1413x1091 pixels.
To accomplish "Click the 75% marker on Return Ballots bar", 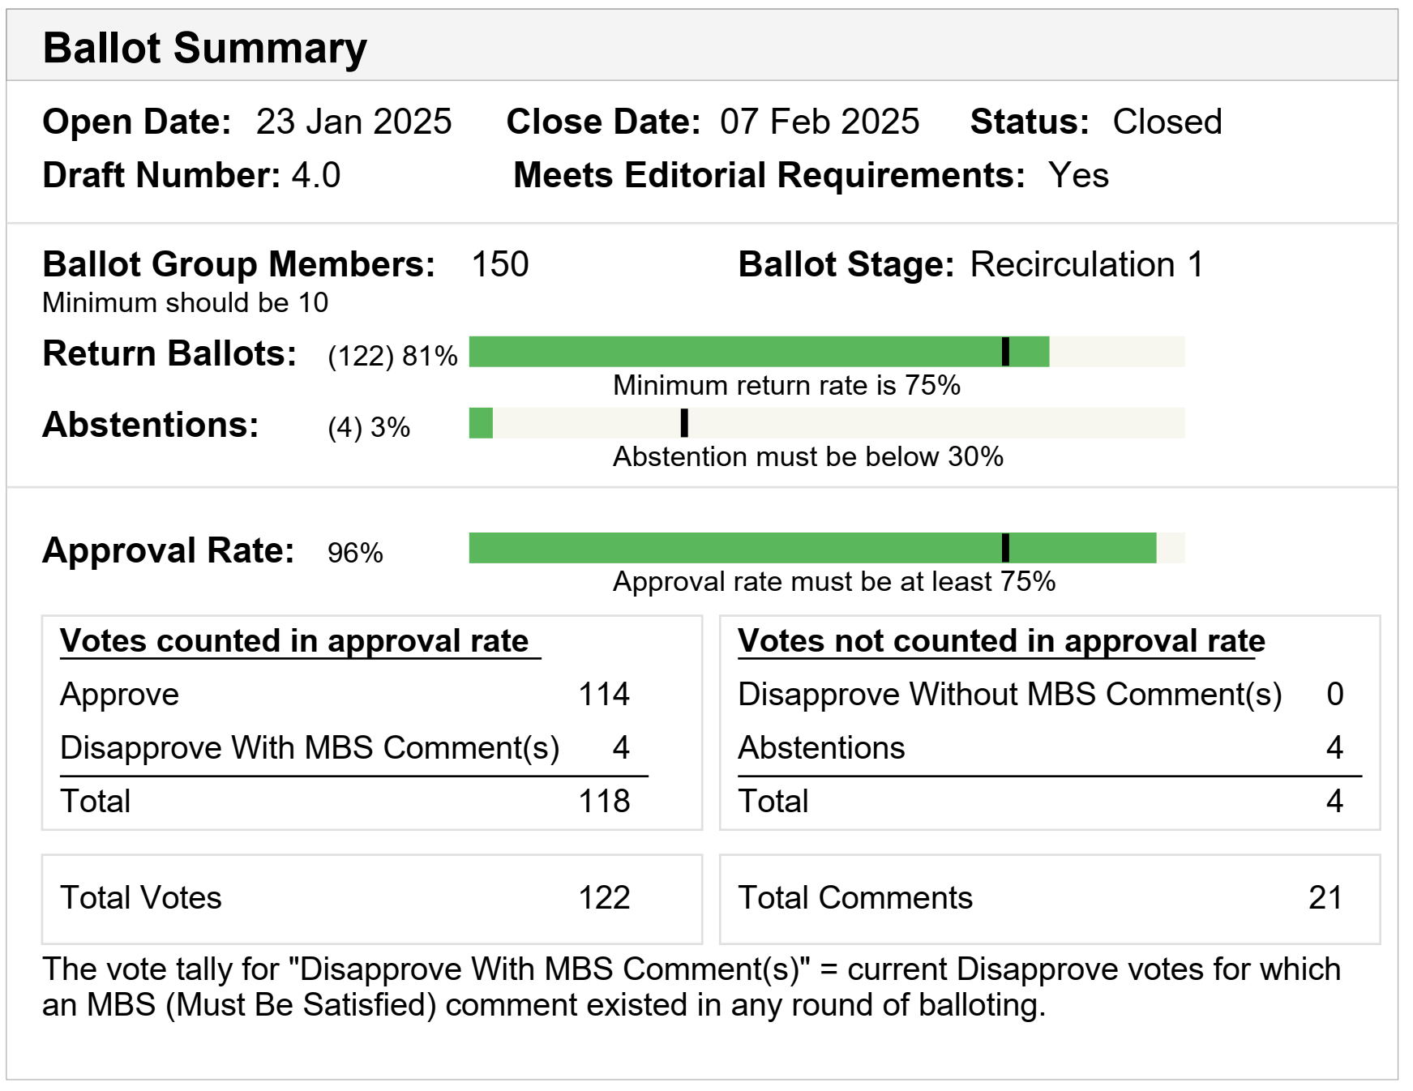I will pyautogui.click(x=1005, y=352).
